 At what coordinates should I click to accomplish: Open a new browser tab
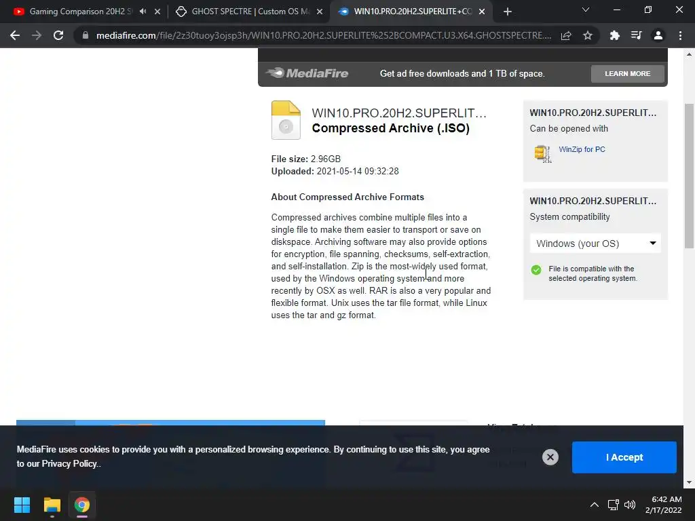tap(508, 12)
